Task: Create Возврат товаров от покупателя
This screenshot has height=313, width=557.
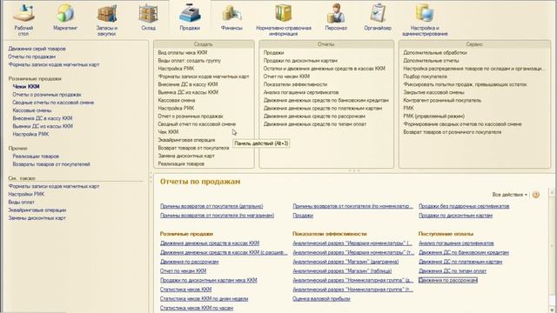Action: (x=193, y=148)
